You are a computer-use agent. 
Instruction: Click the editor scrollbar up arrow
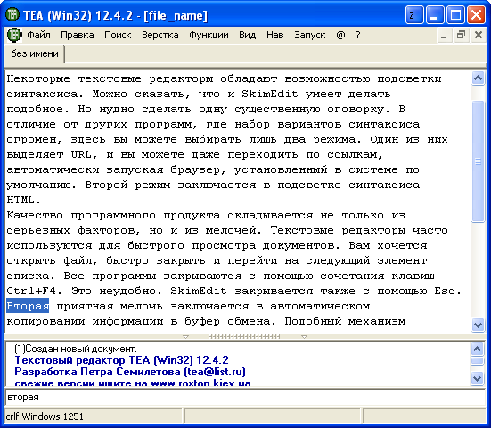[x=478, y=78]
